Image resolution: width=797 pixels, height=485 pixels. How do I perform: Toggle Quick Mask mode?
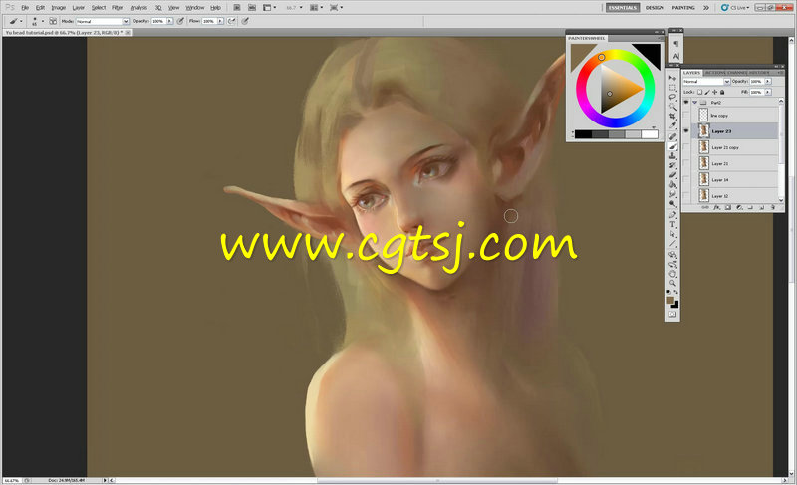672,314
